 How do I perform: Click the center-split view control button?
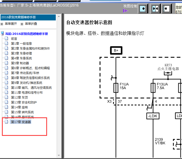(x=155, y=9)
